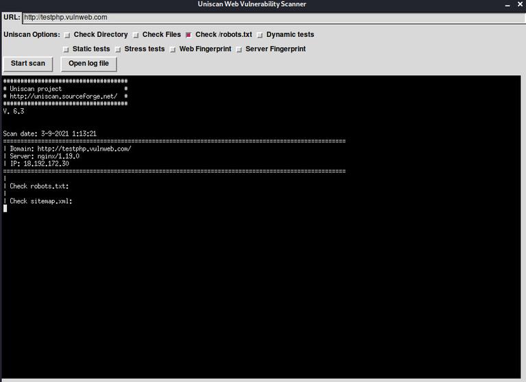Screen dimensions: 526x382
Task: Click the terminal cursor block
Action: pyautogui.click(x=5, y=209)
